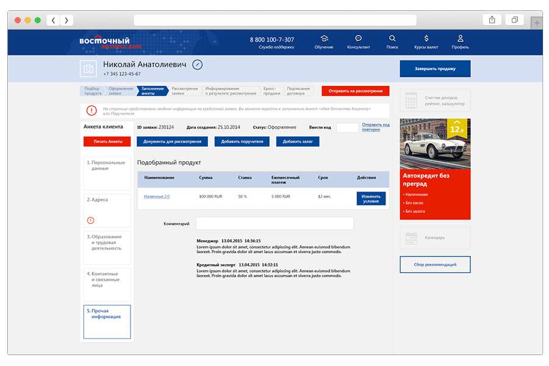The image size is (549, 366).
Task: Open the Профиль user icon
Action: (x=460, y=38)
